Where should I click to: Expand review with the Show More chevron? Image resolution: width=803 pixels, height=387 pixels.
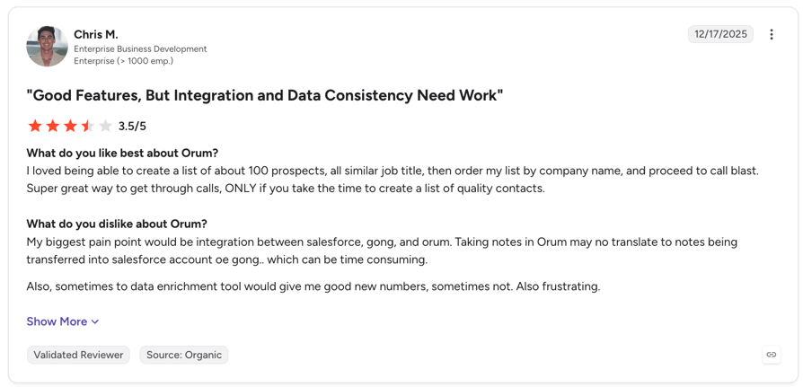coord(94,322)
